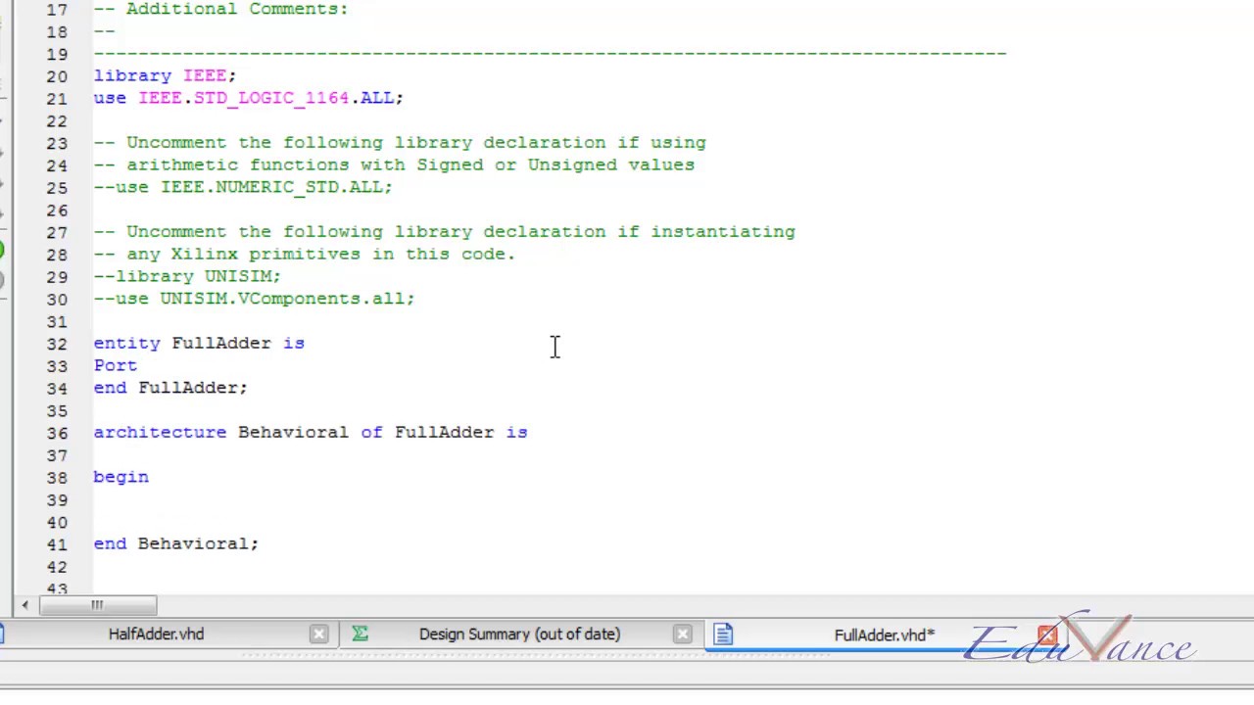Open the Design Summary (out of date) tab
The width and height of the screenshot is (1254, 705).
pos(519,634)
